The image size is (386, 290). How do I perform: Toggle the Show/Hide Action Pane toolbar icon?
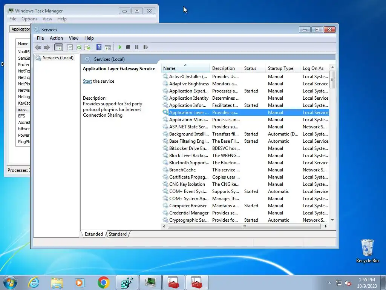tap(107, 47)
